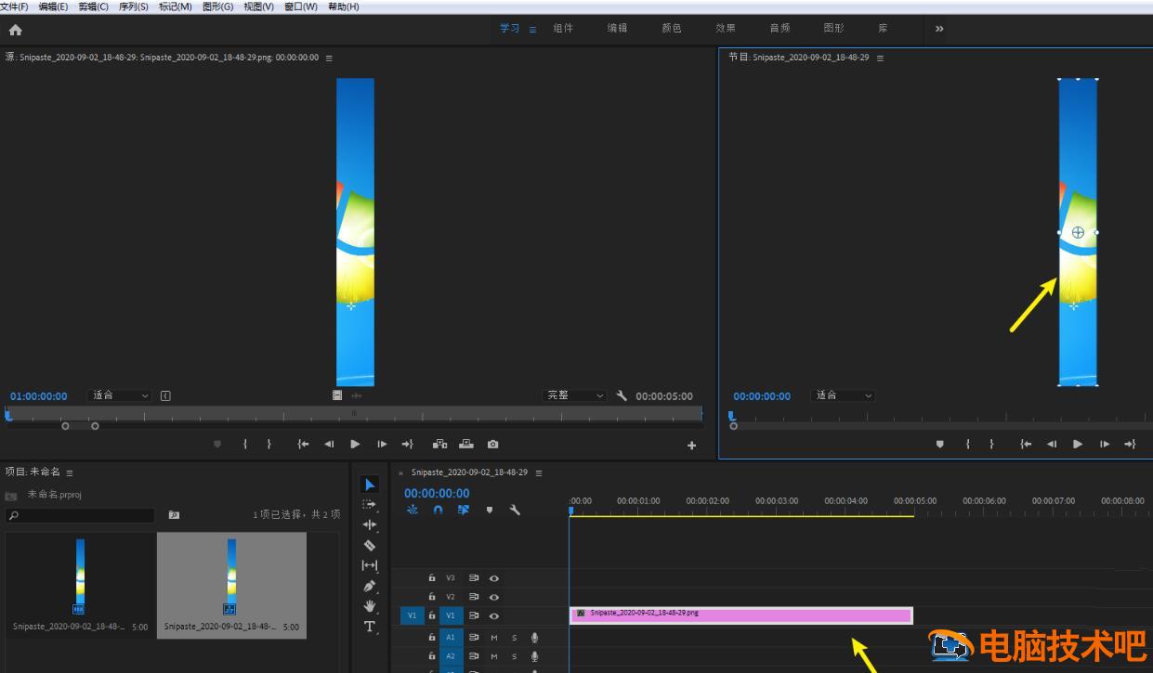Open the timeline panel hamburger menu

pos(539,472)
